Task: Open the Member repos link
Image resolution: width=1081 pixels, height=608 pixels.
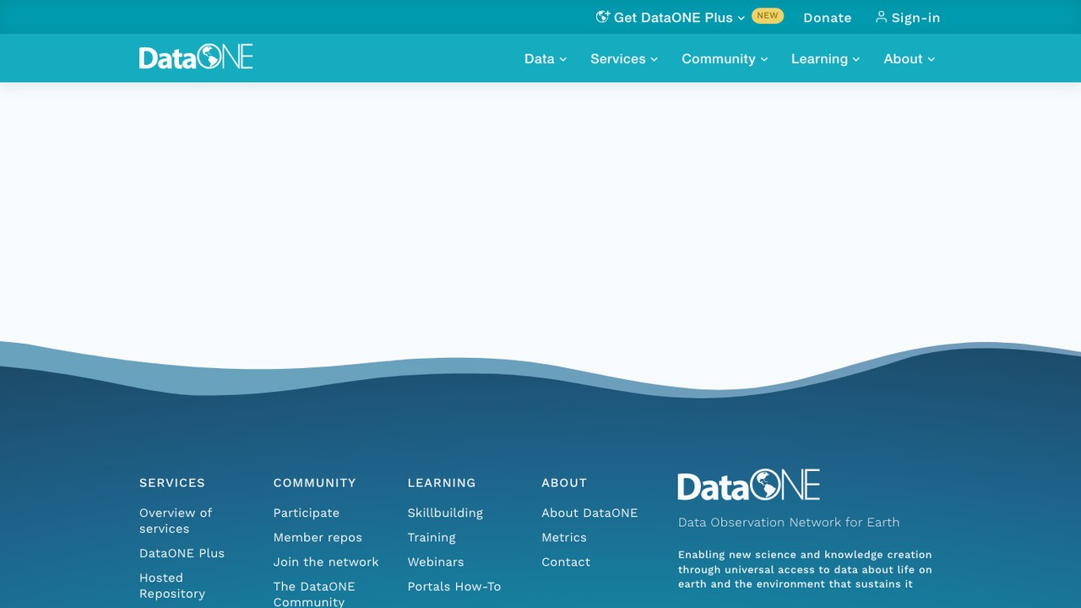Action: coord(318,538)
